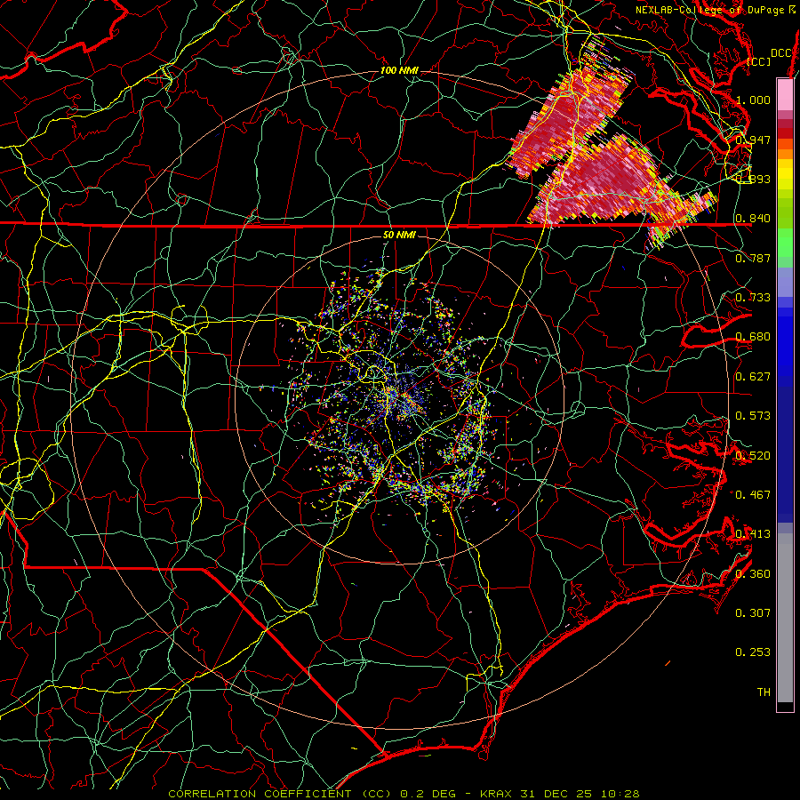Click the 0.253 scale value
This screenshot has width=800, height=800.
coord(753,652)
